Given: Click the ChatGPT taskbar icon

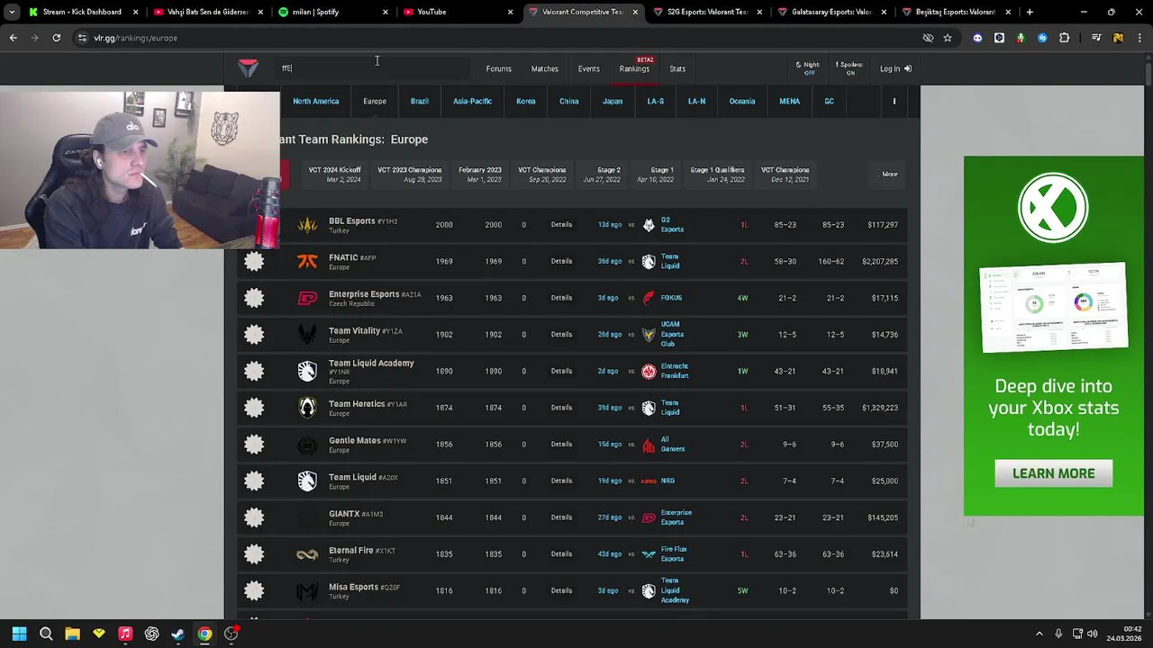Looking at the screenshot, I should (151, 634).
